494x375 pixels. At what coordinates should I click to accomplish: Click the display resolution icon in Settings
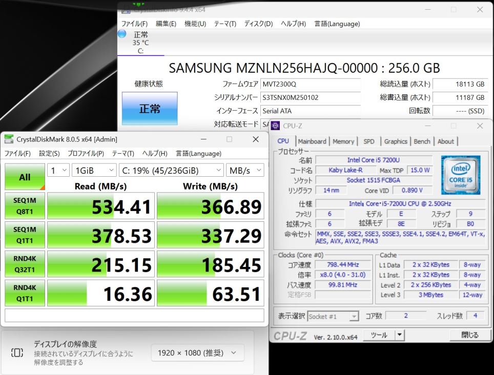[17, 352]
